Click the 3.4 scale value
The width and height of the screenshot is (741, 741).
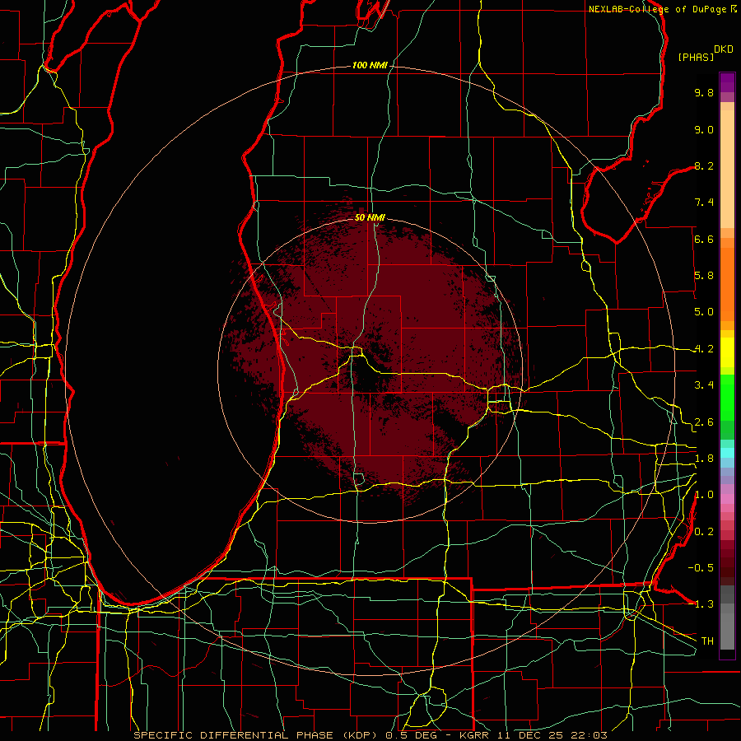(704, 385)
